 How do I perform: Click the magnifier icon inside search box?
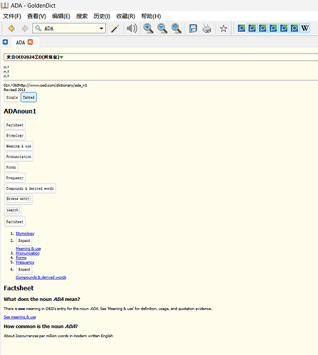tap(38, 28)
